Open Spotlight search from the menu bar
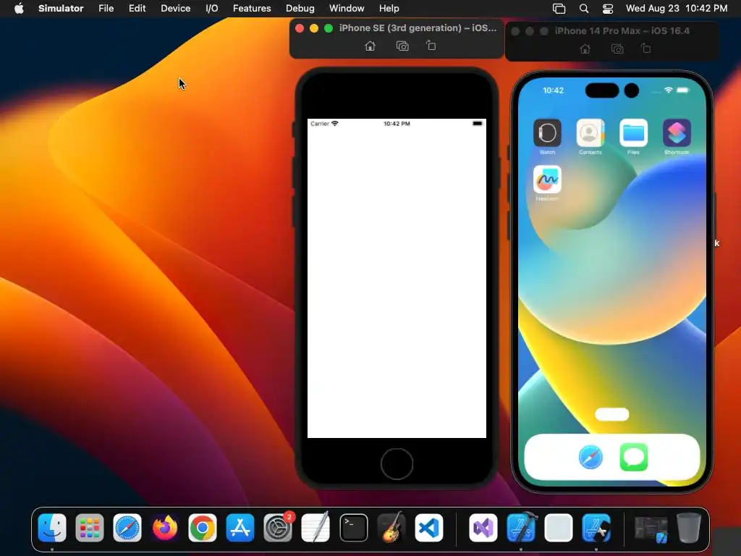The width and height of the screenshot is (741, 556). coord(584,9)
